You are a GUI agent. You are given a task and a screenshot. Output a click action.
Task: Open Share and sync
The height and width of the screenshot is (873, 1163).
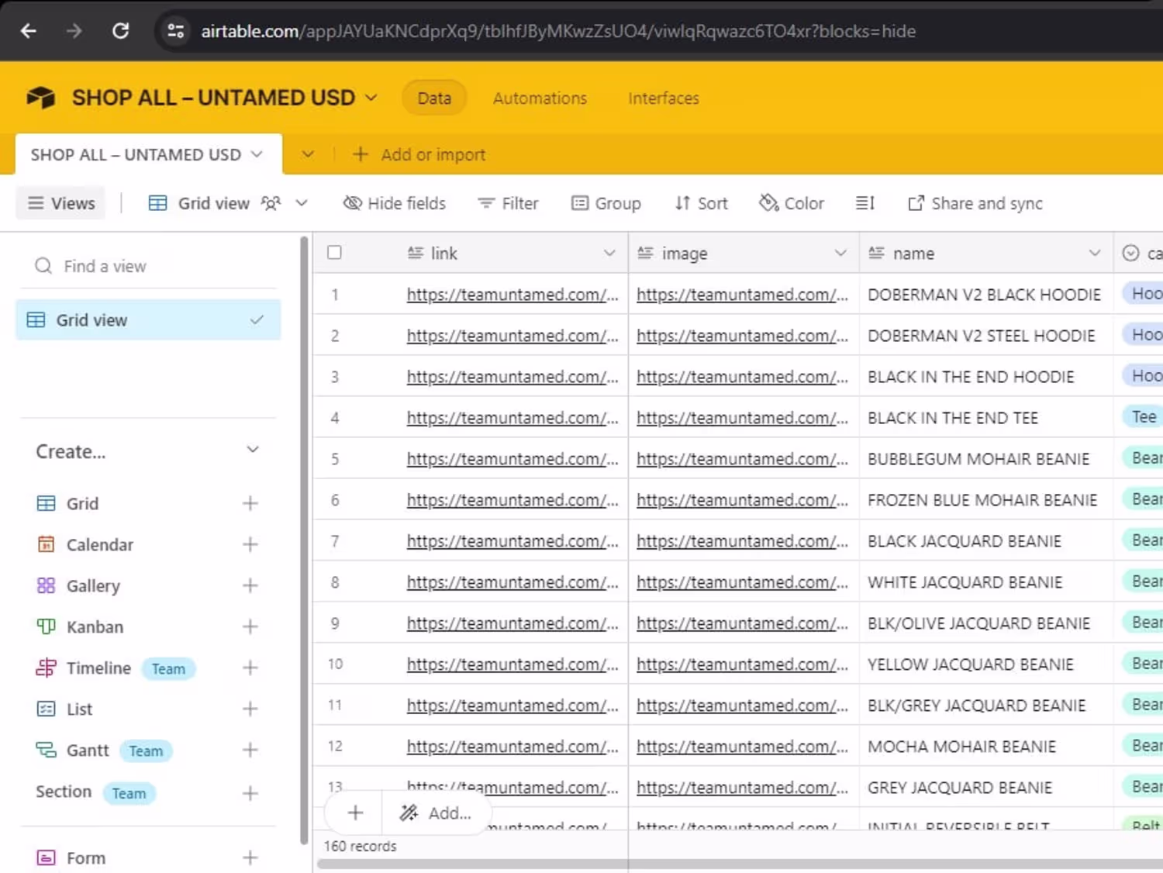975,203
